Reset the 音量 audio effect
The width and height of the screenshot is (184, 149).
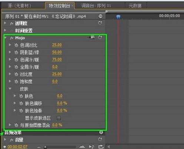pos(100,139)
